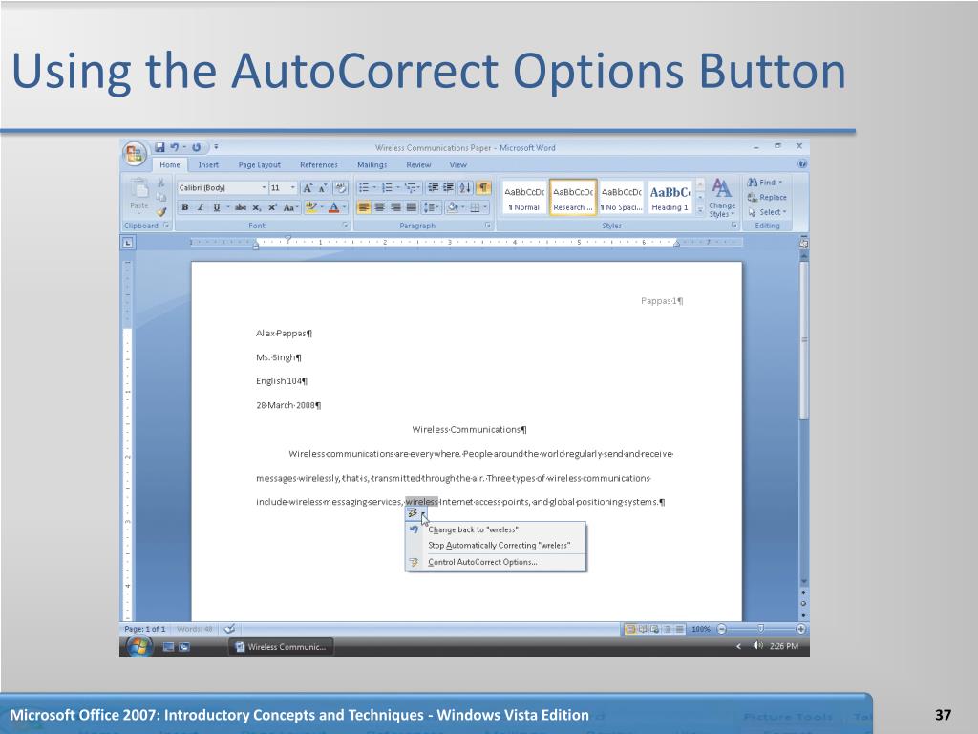Open the Windows Vista Start orb
Viewport: 978px width, 734px height.
pyautogui.click(x=138, y=646)
